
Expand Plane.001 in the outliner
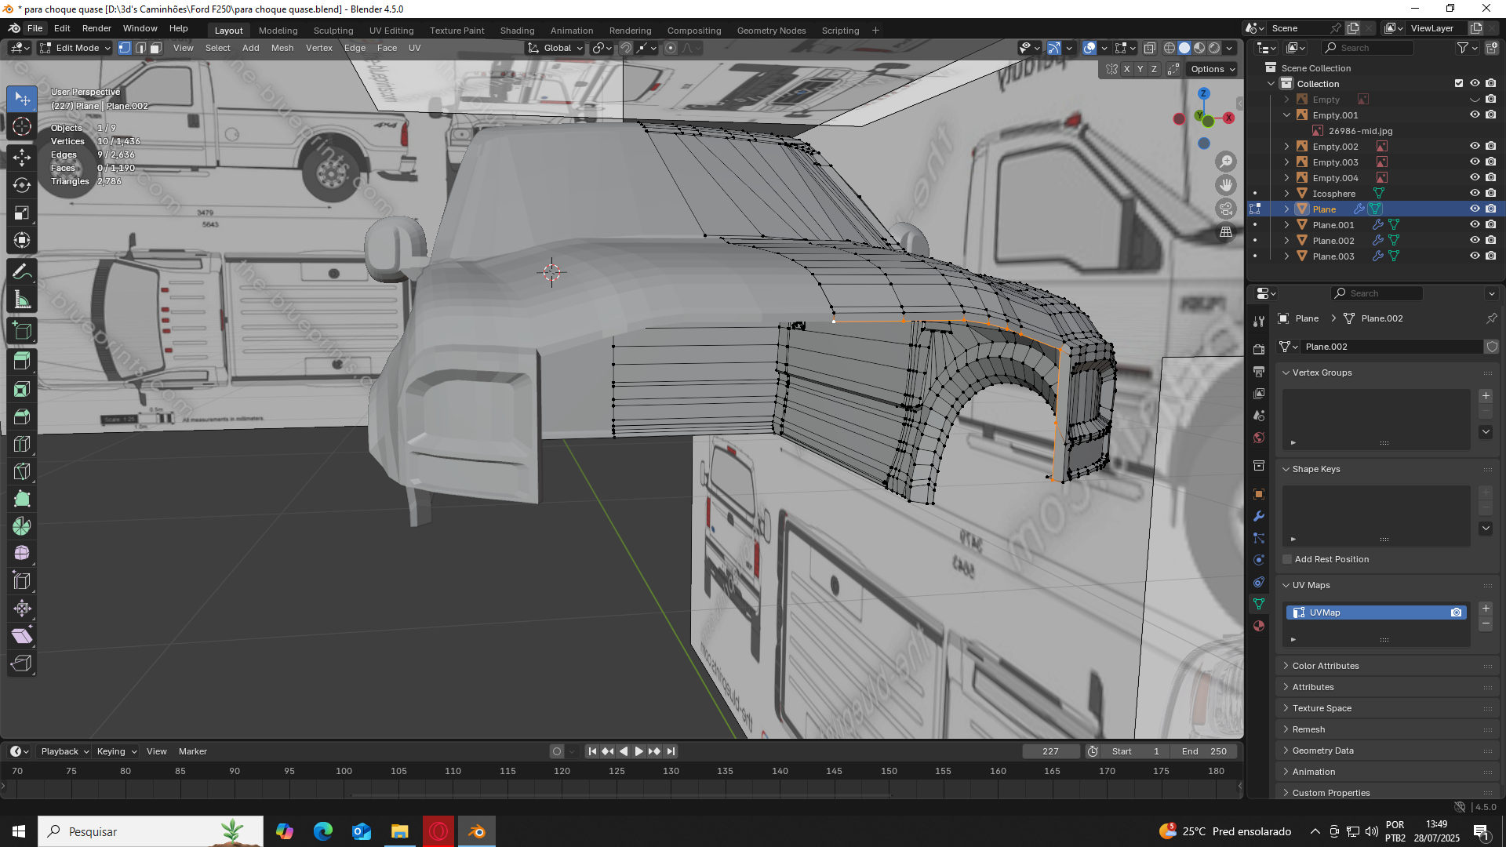point(1286,225)
